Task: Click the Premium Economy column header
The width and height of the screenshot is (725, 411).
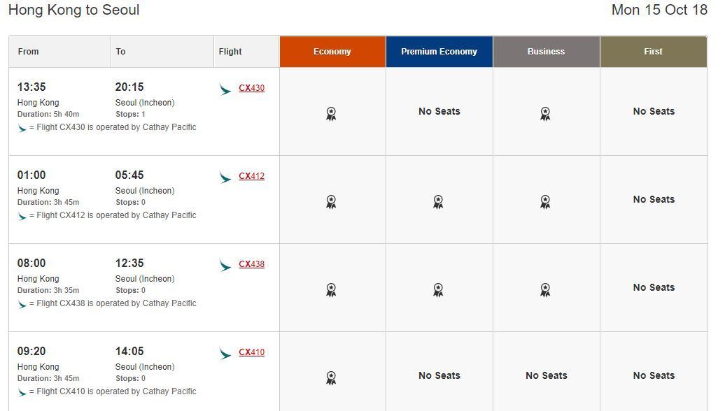Action: tap(439, 52)
